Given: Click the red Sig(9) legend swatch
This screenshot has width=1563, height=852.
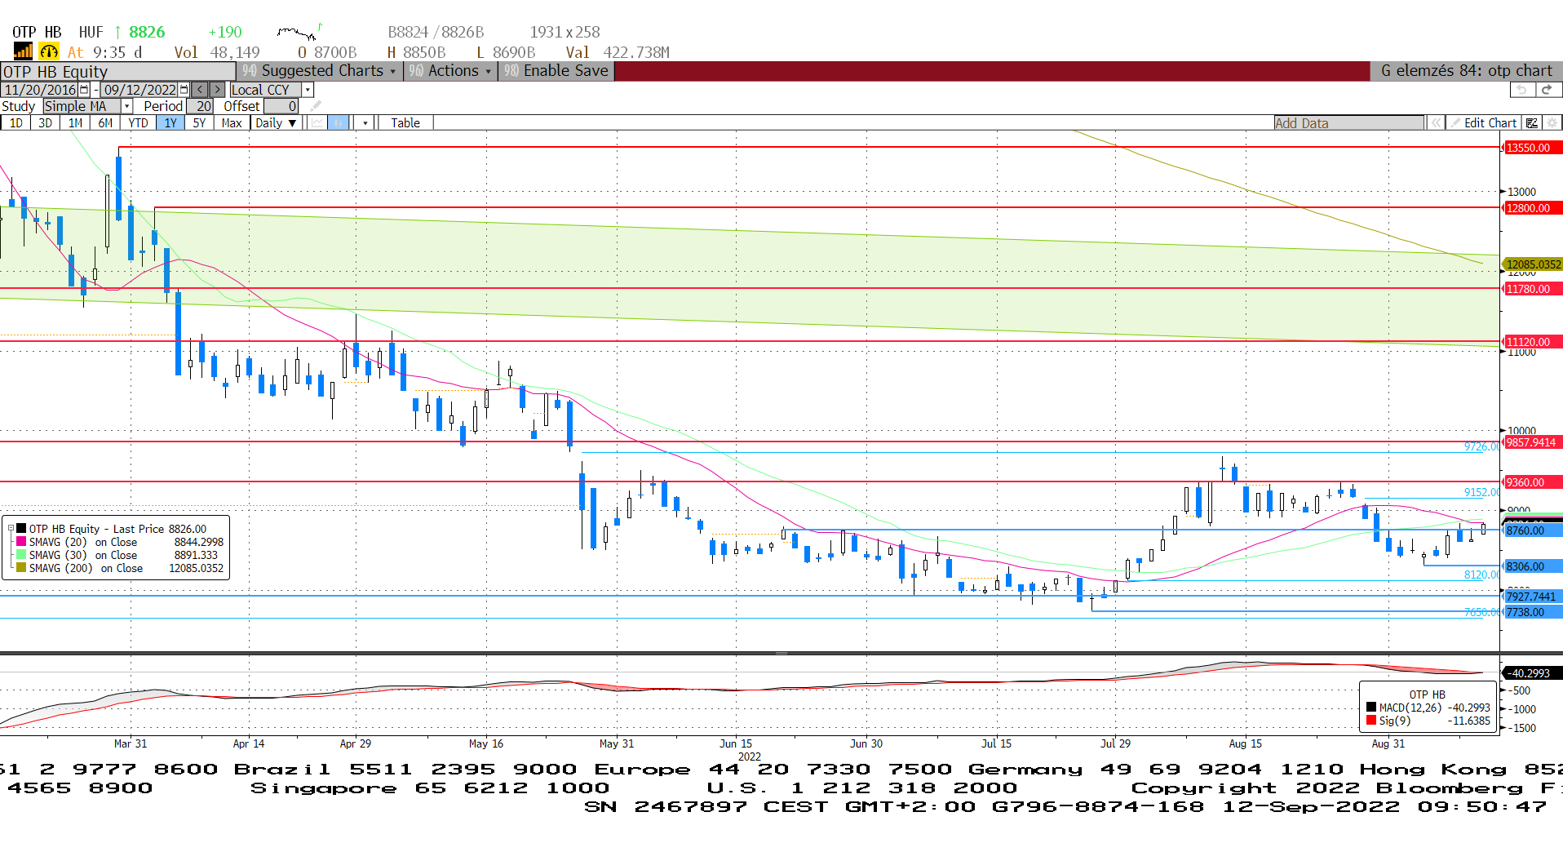Looking at the screenshot, I should 1371,721.
